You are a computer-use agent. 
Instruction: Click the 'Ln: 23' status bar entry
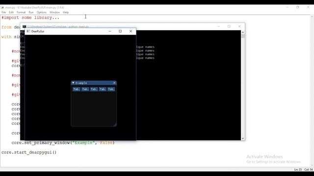tap(298, 170)
